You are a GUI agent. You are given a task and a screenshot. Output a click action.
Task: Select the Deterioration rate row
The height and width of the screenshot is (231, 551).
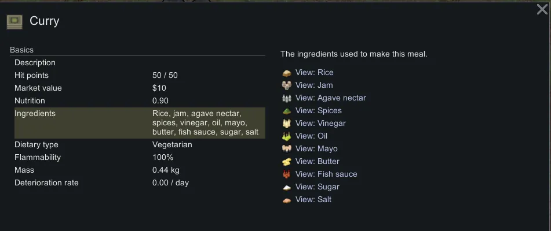(137, 183)
